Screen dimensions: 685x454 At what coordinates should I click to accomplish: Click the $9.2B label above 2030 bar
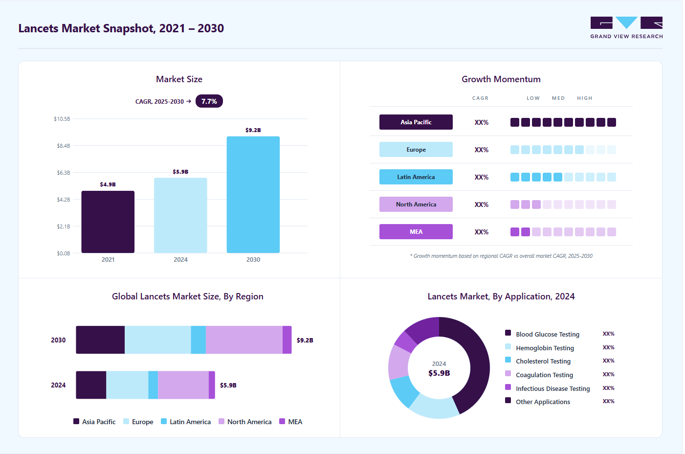click(x=253, y=130)
